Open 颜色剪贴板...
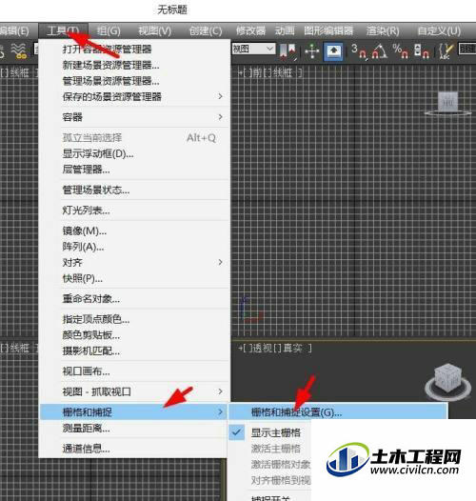This screenshot has width=476, height=501. (134, 335)
